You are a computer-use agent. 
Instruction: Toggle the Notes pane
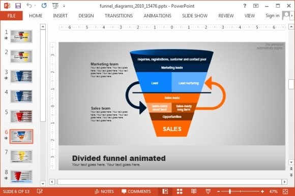coord(104,191)
